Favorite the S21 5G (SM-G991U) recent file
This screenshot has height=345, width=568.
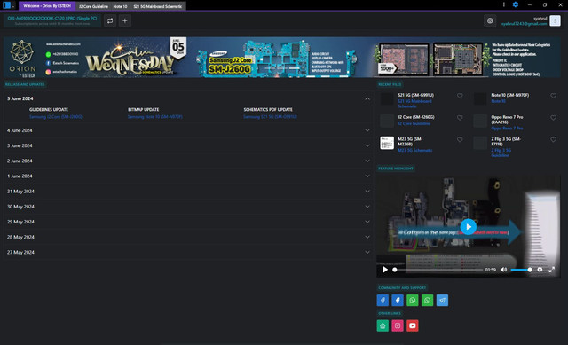[460, 96]
